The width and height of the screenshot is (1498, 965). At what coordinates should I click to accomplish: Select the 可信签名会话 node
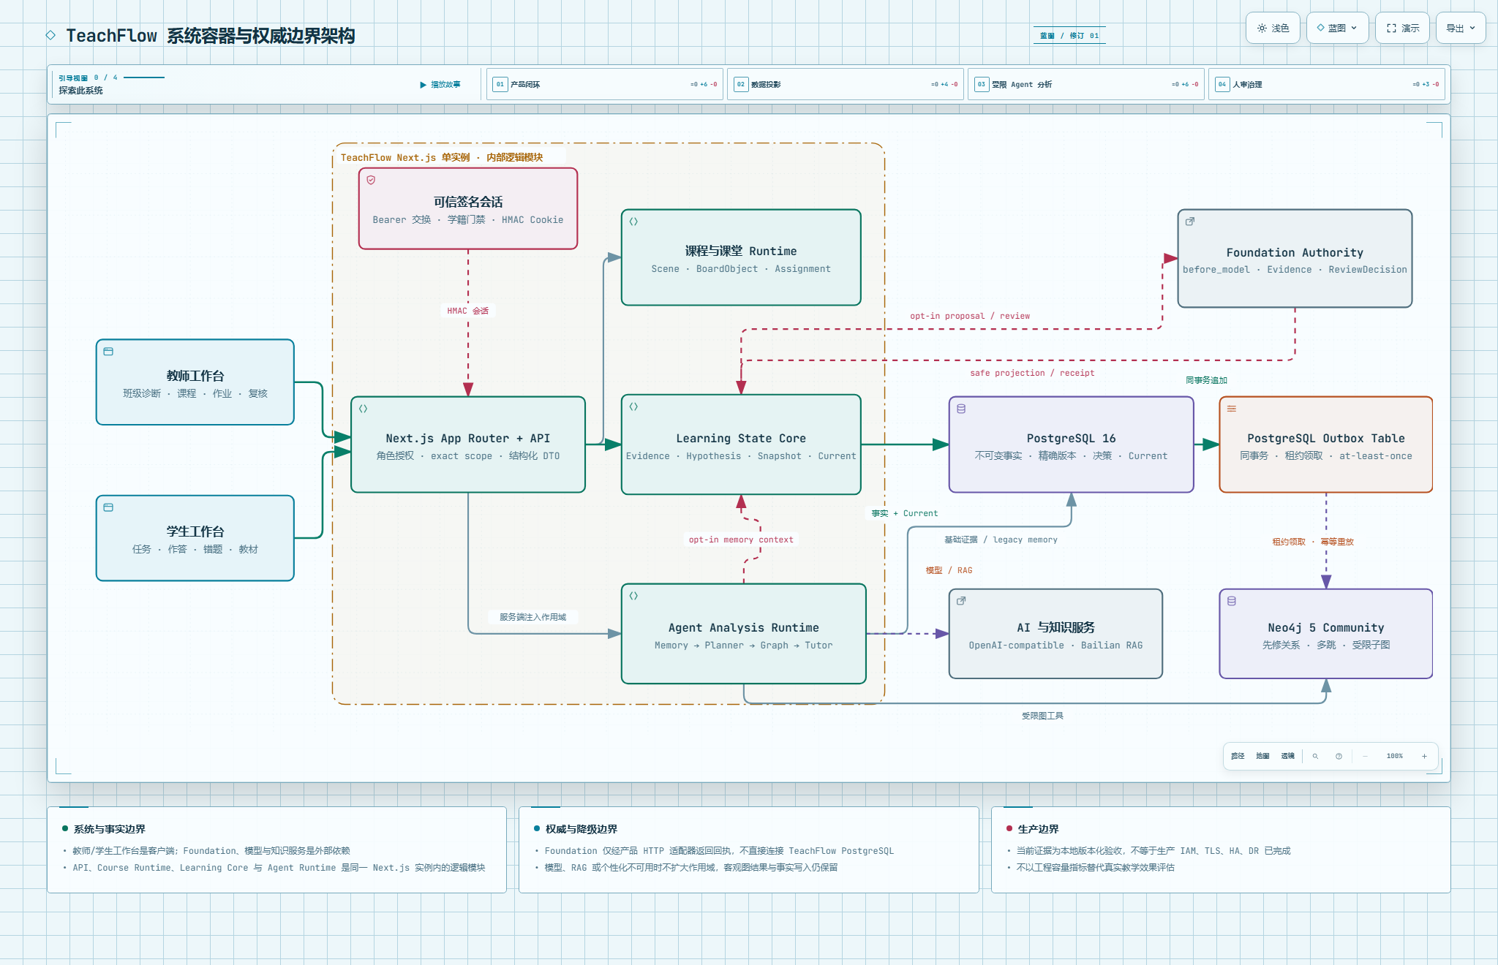(x=468, y=208)
